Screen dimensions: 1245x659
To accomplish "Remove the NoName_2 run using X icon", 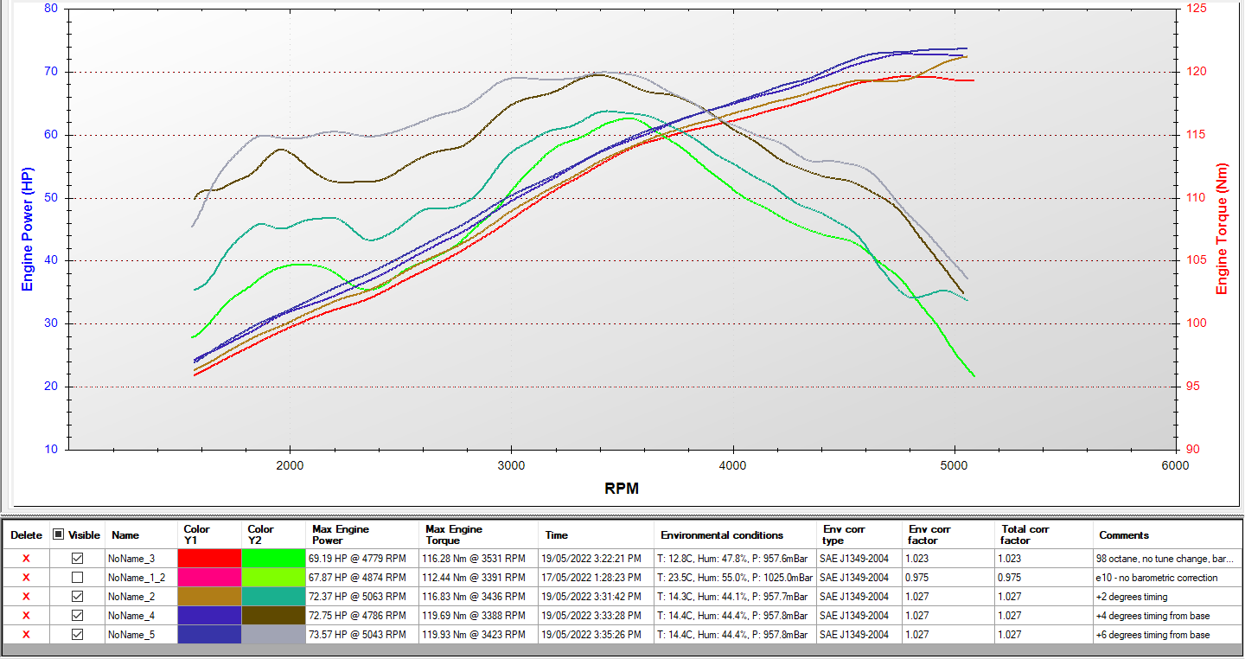I will point(26,597).
